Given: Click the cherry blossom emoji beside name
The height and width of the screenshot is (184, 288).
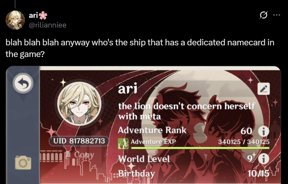Looking at the screenshot, I should (43, 16).
